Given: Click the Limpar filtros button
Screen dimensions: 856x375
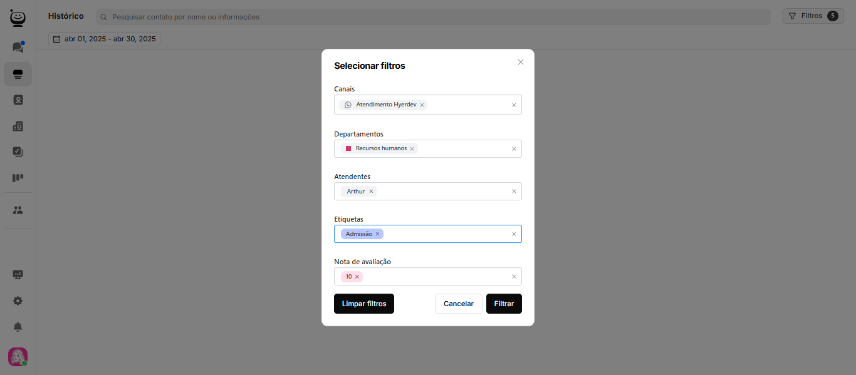Looking at the screenshot, I should 364,304.
